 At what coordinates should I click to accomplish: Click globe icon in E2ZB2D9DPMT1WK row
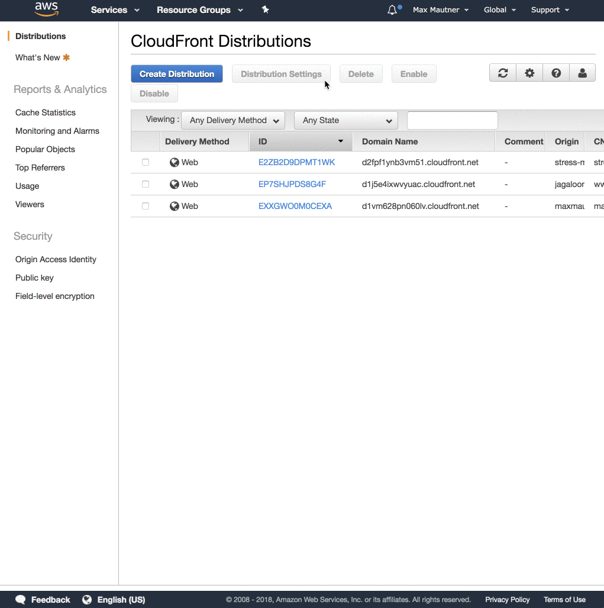pos(175,162)
